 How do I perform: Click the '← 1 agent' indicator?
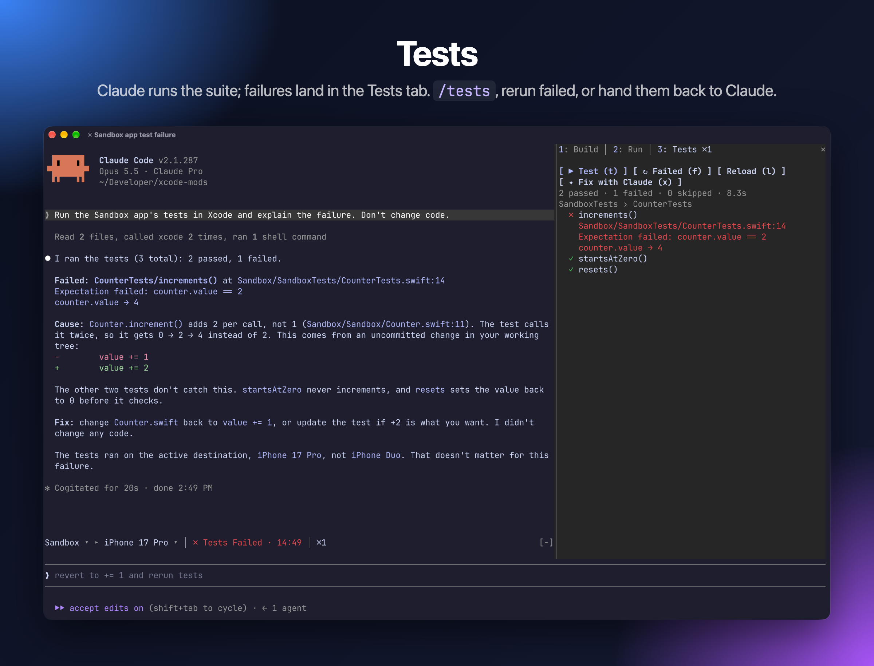[284, 608]
